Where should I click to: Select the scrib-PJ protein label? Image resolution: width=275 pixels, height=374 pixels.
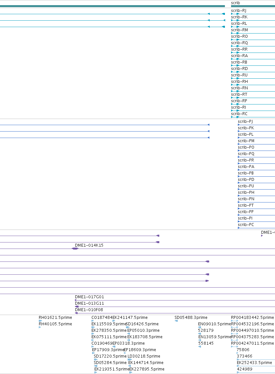(245, 122)
